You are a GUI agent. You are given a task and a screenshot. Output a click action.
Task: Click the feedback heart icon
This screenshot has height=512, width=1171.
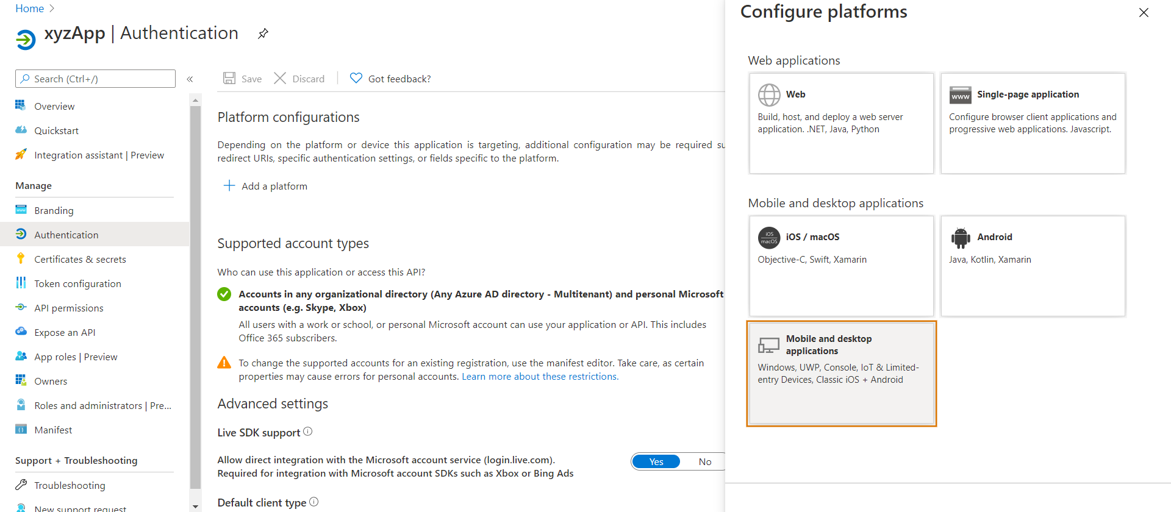click(356, 78)
